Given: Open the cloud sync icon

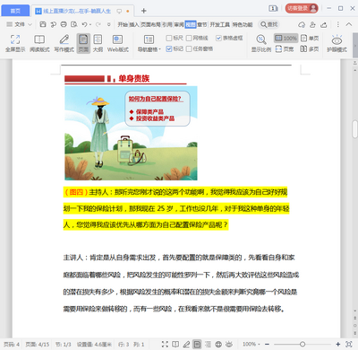Looking at the screenshot, I should coord(302,24).
